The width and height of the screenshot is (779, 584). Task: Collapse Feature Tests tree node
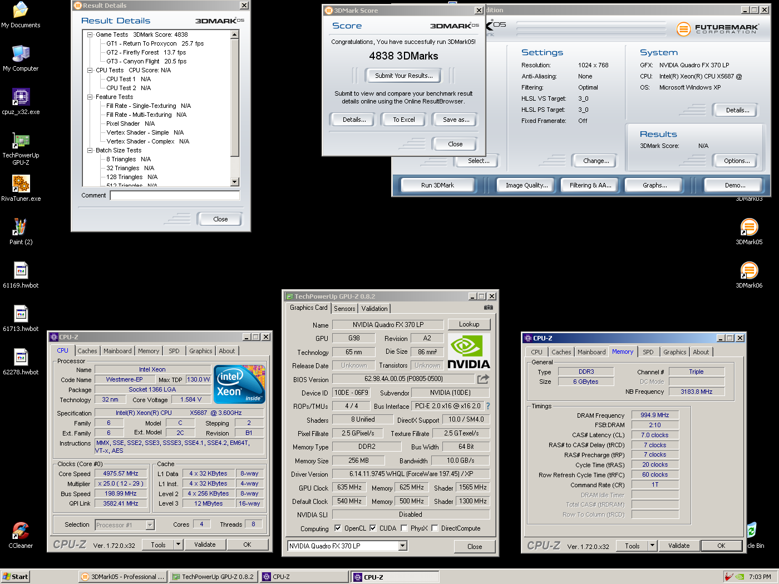tap(90, 97)
